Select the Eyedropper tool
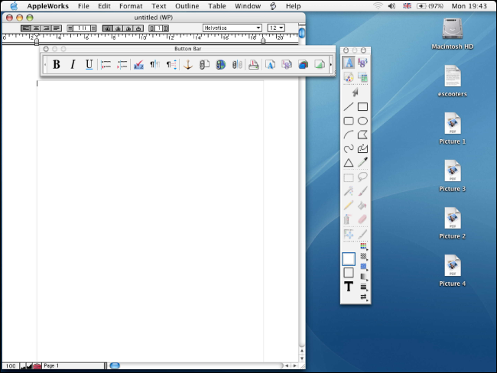This screenshot has width=497, height=373. (362, 163)
